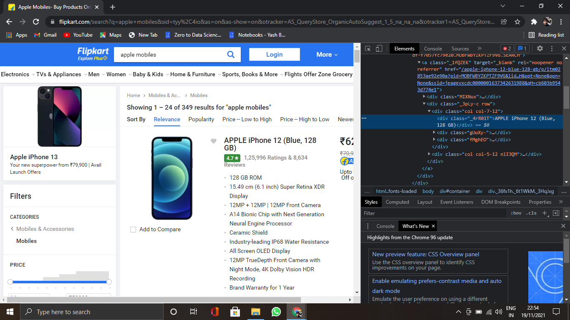Click the Styles Filter input field
Image resolution: width=570 pixels, height=320 pixels.
point(434,213)
